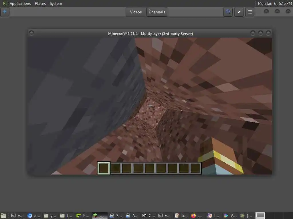
Task: Click the blue plus add button
Action: (x=5, y=12)
